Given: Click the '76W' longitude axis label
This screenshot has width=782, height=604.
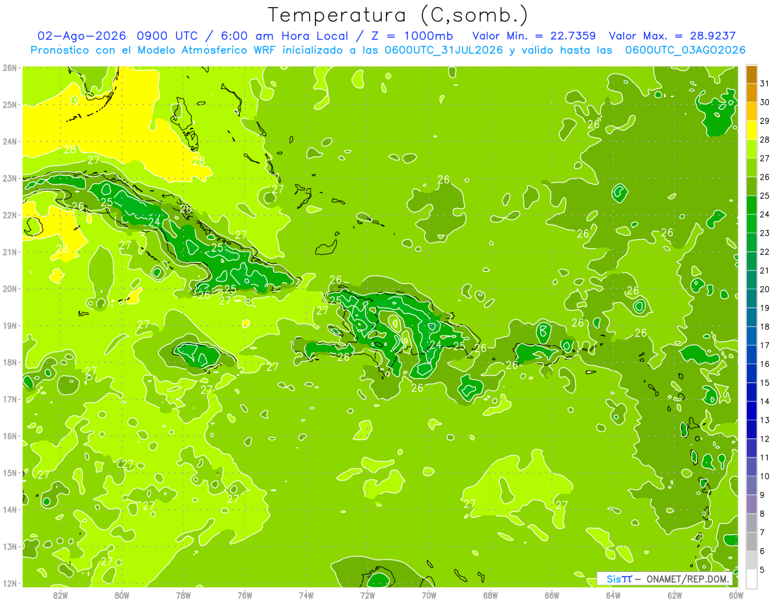Looking at the screenshot, I should pyautogui.click(x=244, y=595).
